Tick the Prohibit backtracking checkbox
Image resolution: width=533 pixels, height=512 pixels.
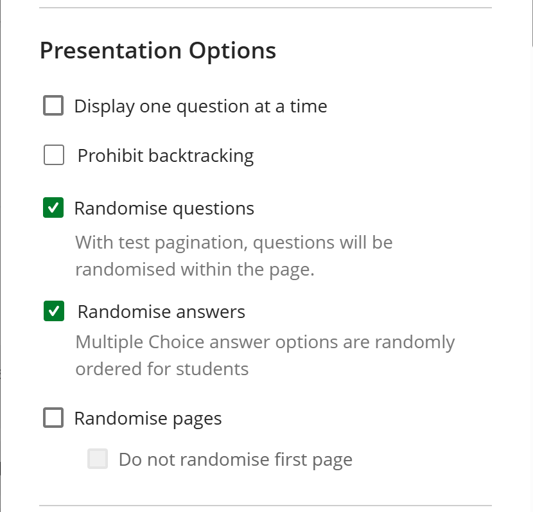54,155
